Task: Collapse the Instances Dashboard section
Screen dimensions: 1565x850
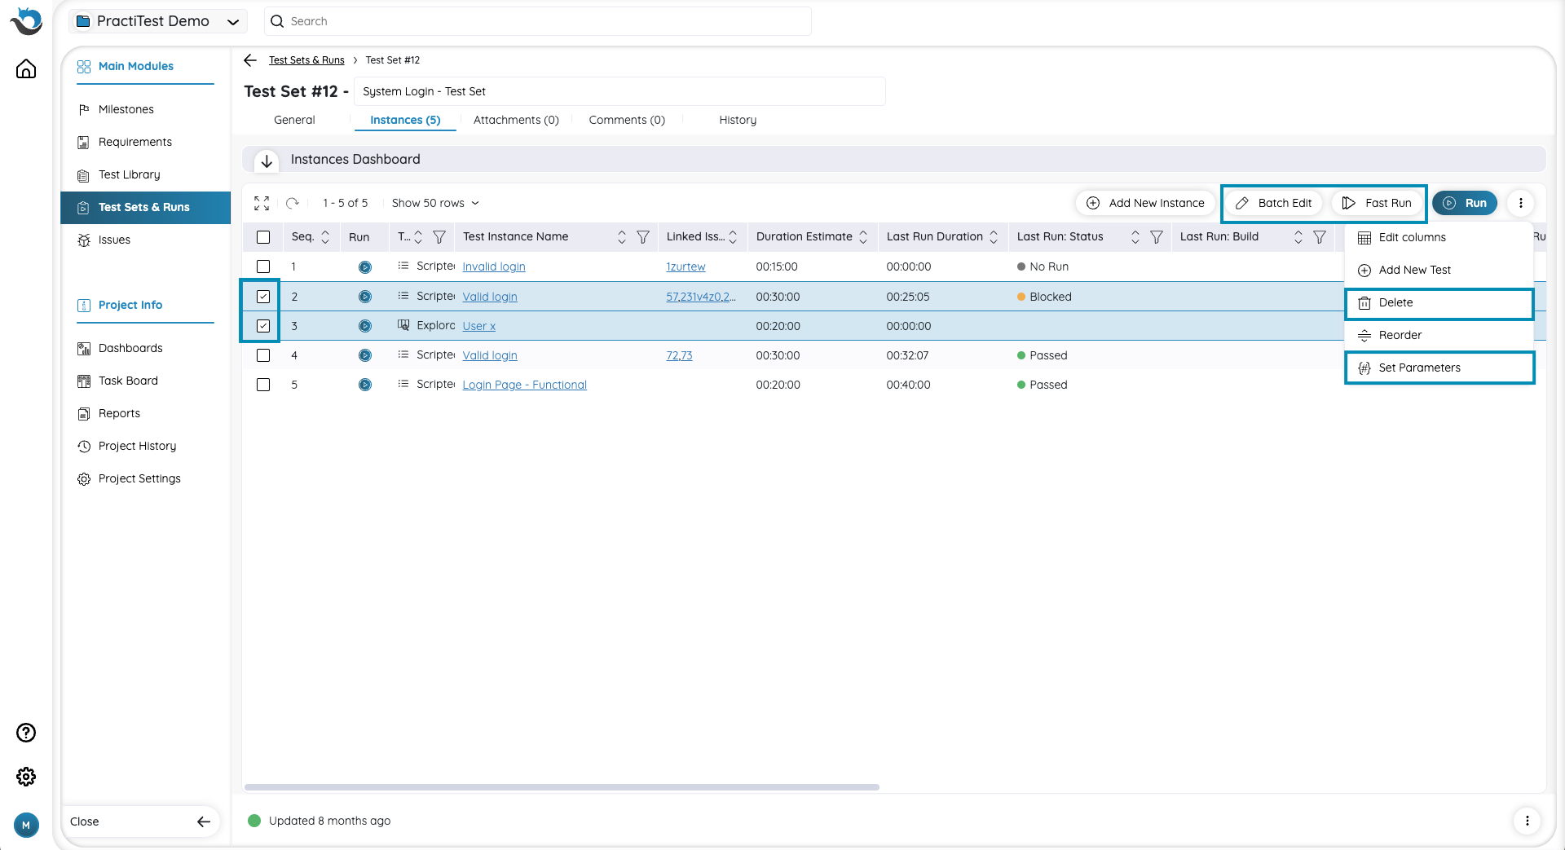Action: tap(267, 161)
